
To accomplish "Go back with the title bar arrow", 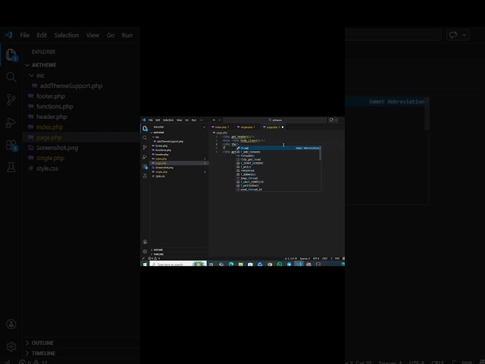I will [x=214, y=120].
